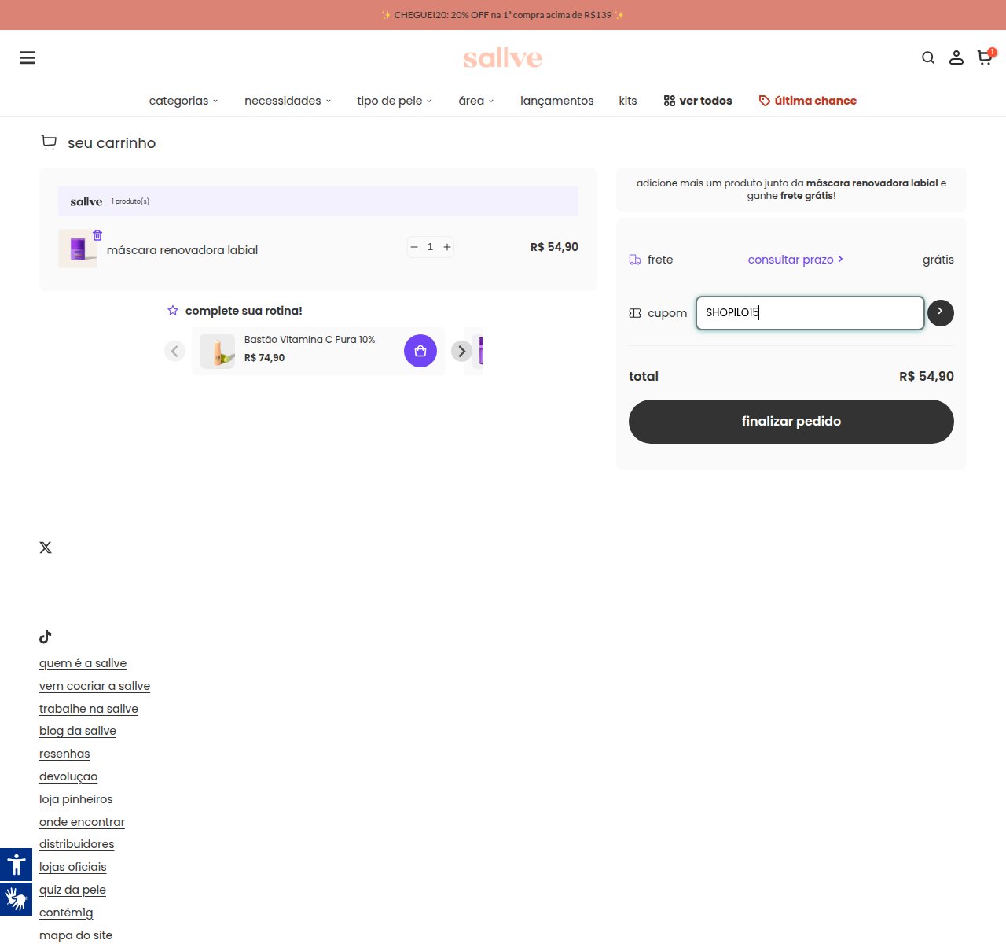The image size is (1006, 944).
Task: Open the user account icon
Action: pos(956,57)
